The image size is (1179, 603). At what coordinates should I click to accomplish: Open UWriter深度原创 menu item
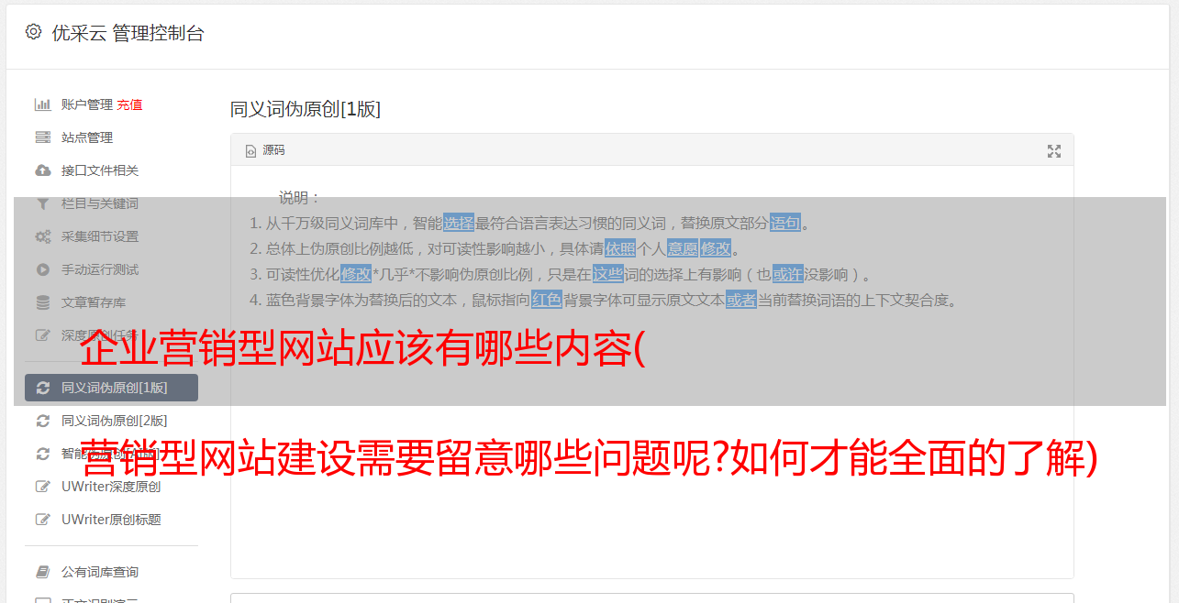pos(111,487)
